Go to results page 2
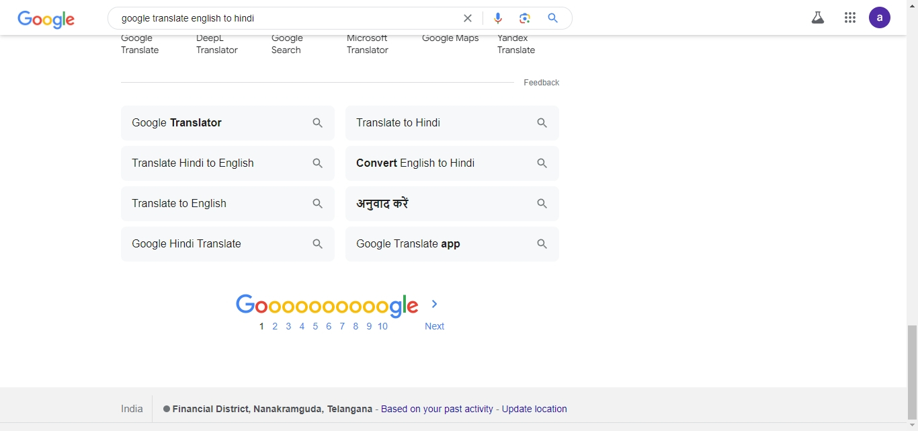This screenshot has height=431, width=918. [275, 326]
